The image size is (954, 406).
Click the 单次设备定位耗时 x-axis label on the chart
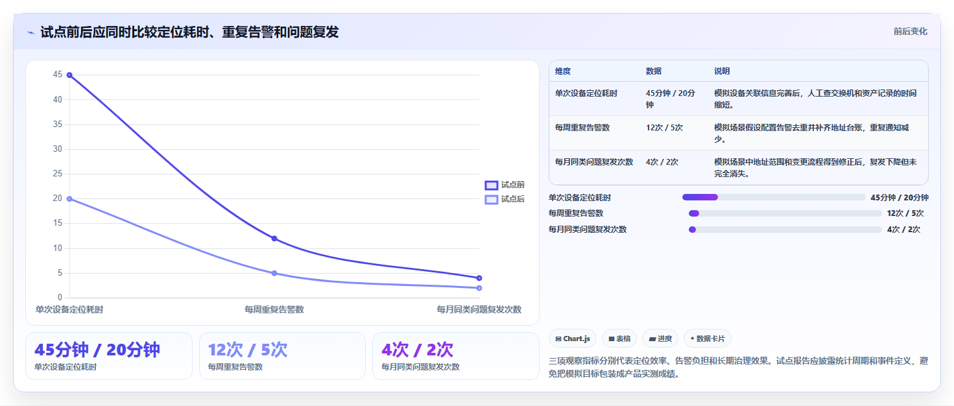(69, 309)
